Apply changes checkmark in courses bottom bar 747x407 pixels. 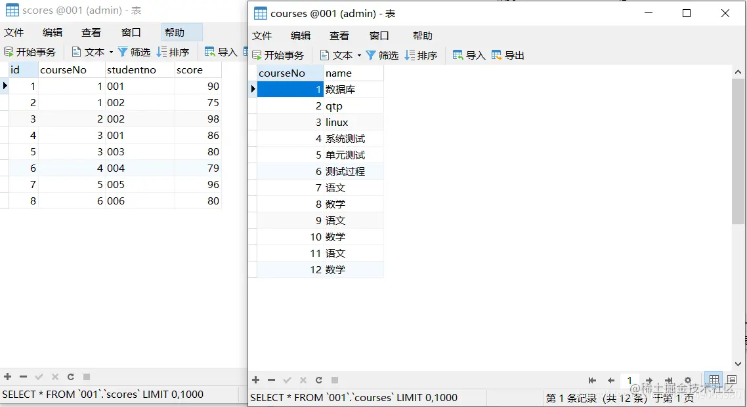(x=288, y=380)
